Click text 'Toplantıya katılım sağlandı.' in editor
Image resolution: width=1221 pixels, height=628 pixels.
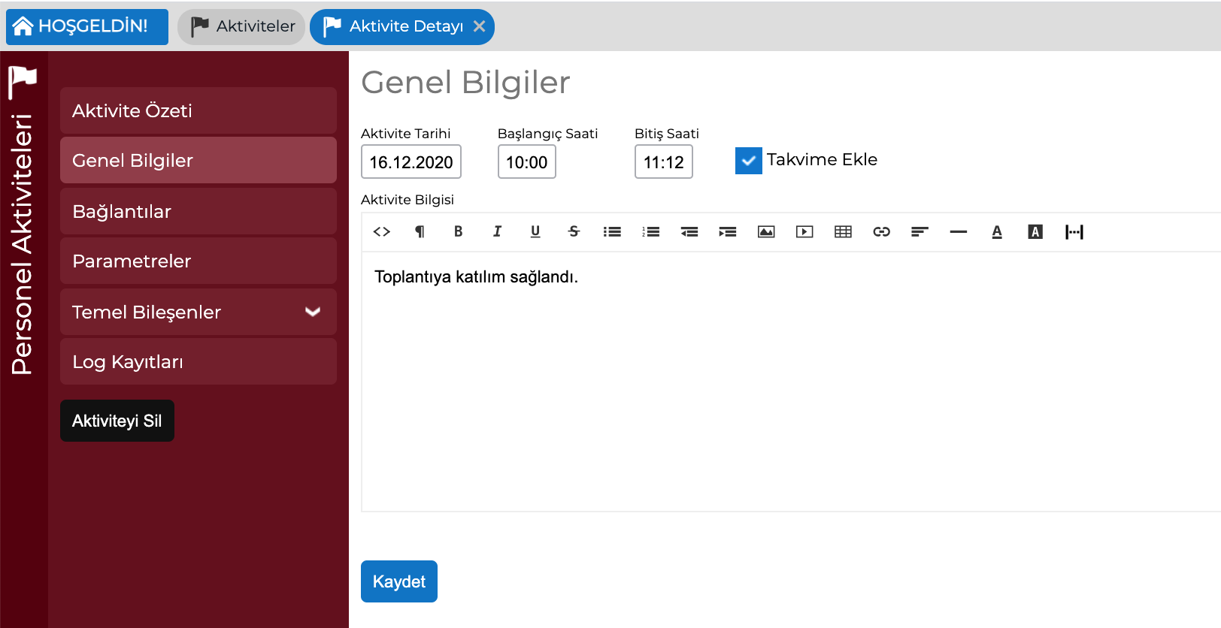(x=477, y=277)
